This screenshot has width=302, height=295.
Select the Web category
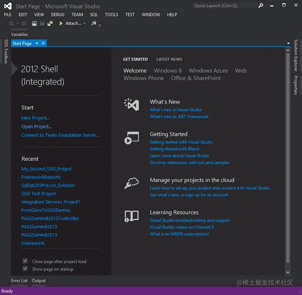(x=241, y=70)
